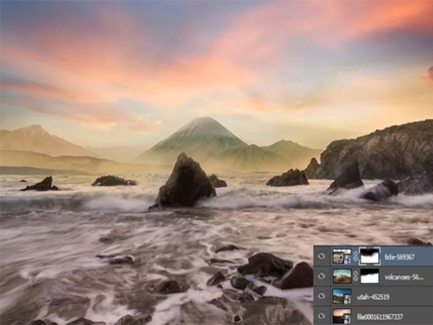Select the volcanoes layer image thumbnail
This screenshot has height=325, width=433.
(342, 276)
